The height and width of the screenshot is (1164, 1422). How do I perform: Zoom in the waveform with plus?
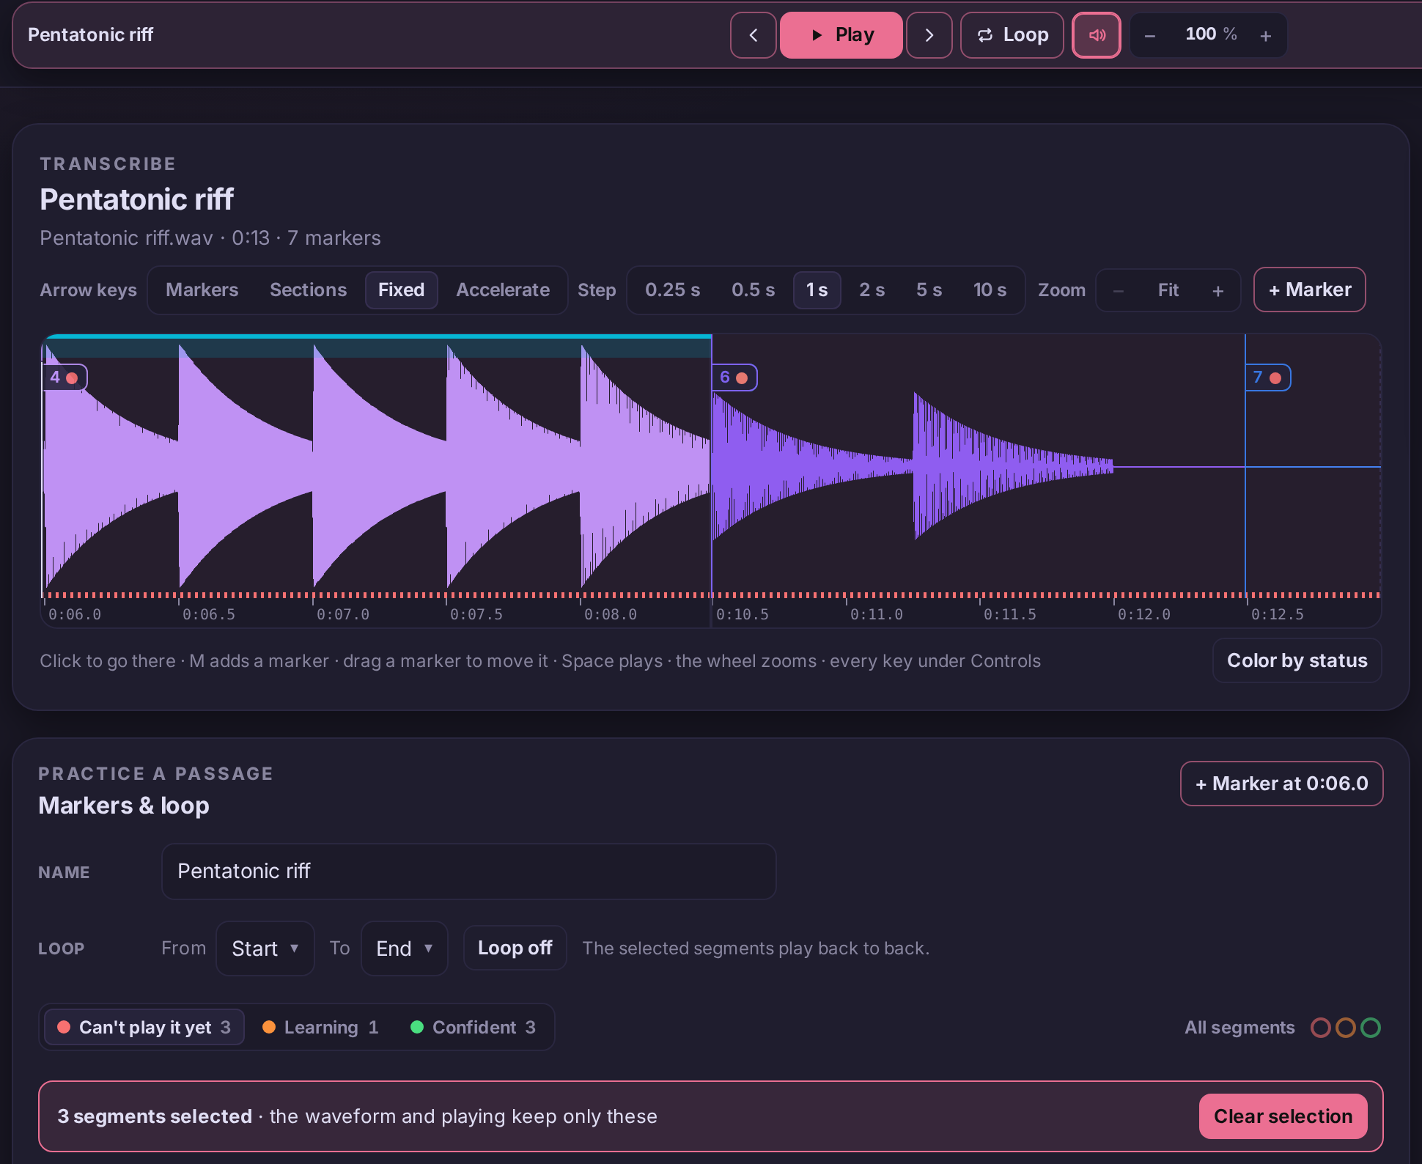click(1218, 290)
